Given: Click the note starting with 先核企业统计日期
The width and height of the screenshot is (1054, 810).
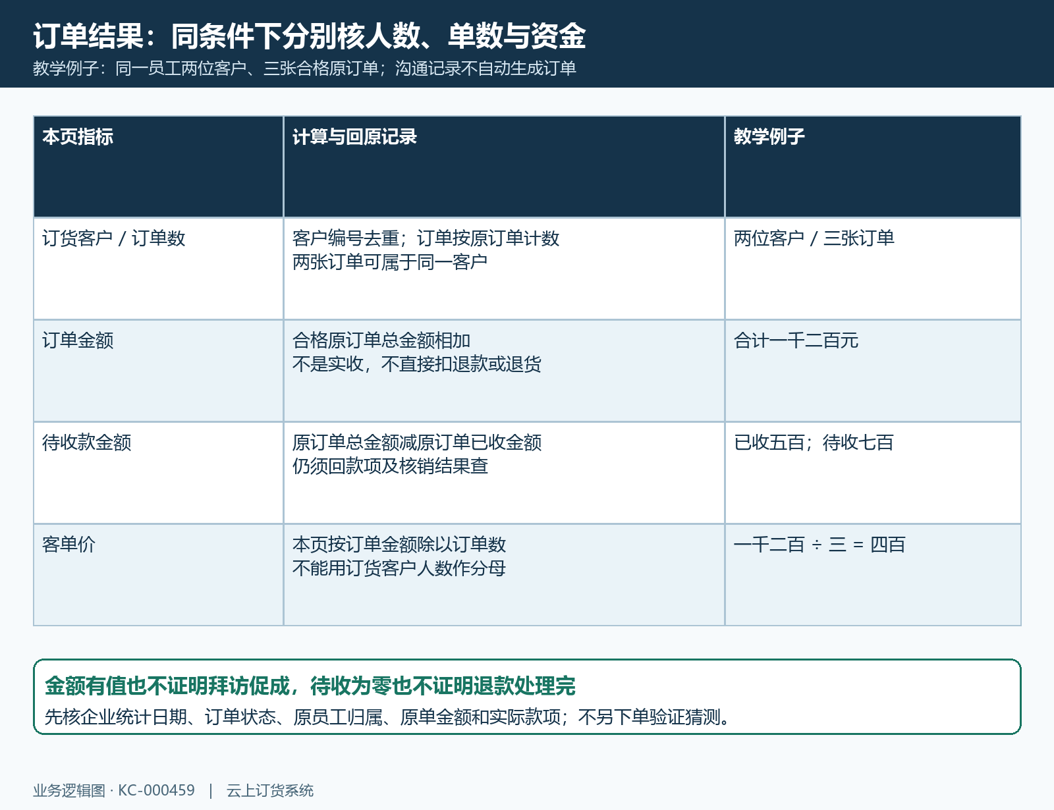Looking at the screenshot, I should pos(389,716).
